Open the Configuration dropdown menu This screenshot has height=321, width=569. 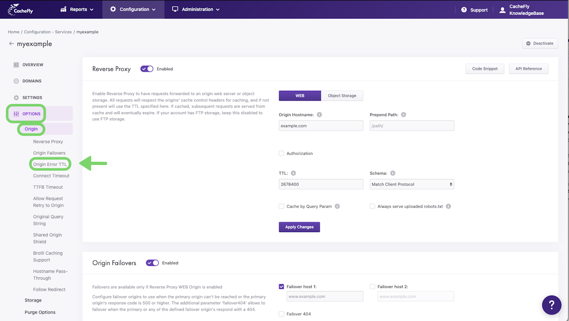point(133,9)
